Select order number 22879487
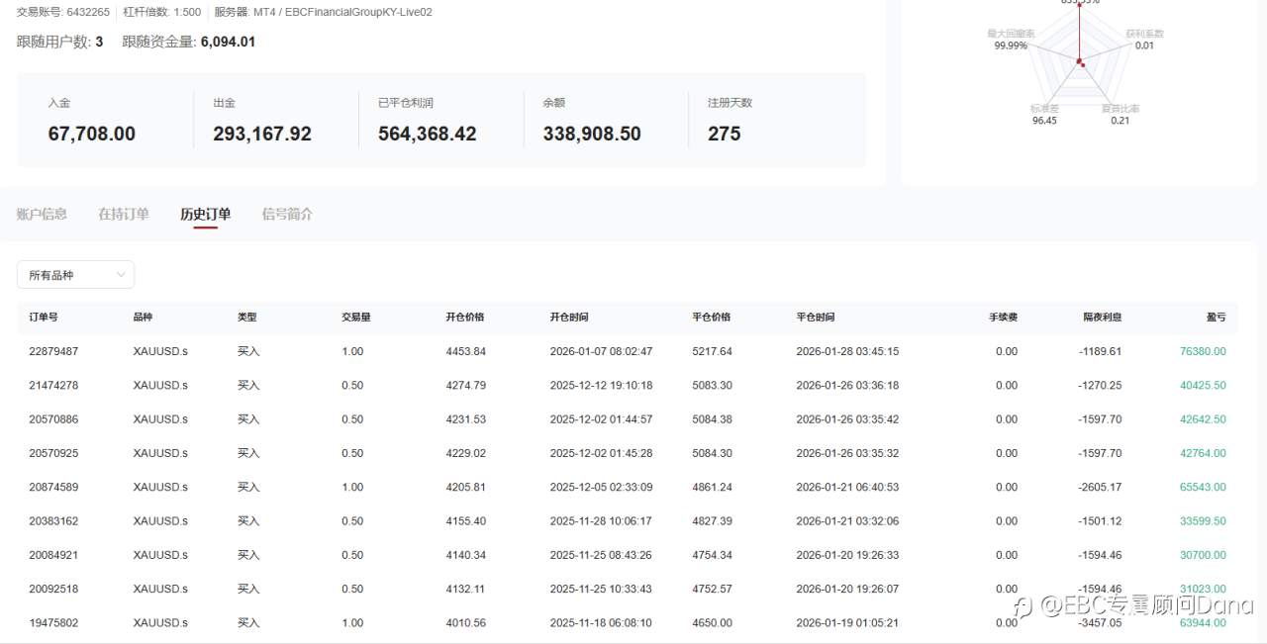The height and width of the screenshot is (644, 1267). pyautogui.click(x=53, y=351)
